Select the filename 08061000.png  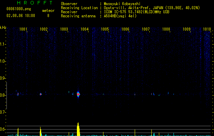19,9
